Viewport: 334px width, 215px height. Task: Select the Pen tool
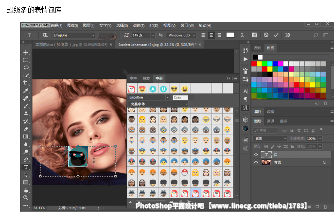[26, 160]
